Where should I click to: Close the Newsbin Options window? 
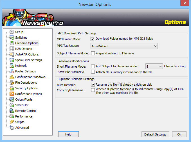tap(185, 3)
